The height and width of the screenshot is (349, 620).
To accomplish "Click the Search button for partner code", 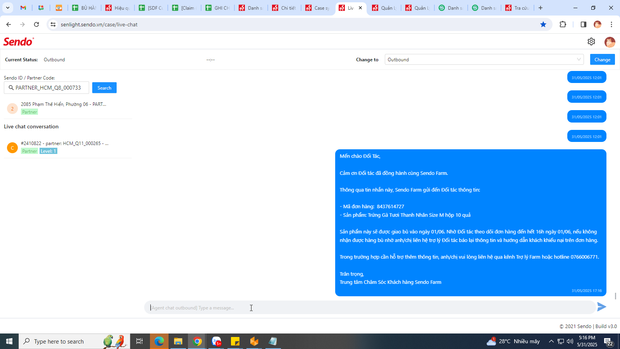I will [104, 88].
